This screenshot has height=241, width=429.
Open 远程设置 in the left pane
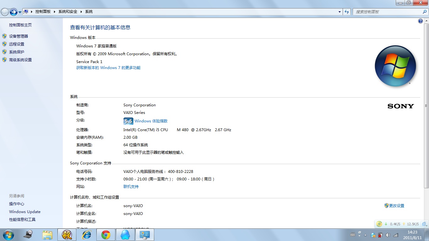point(17,44)
